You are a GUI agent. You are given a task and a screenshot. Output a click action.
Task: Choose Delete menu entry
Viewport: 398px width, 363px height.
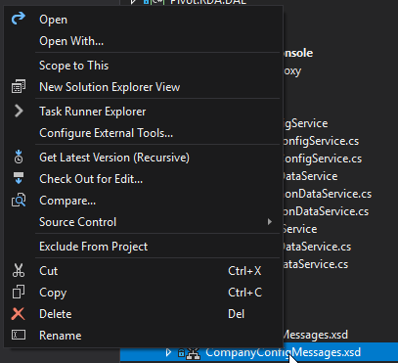[x=143, y=314]
